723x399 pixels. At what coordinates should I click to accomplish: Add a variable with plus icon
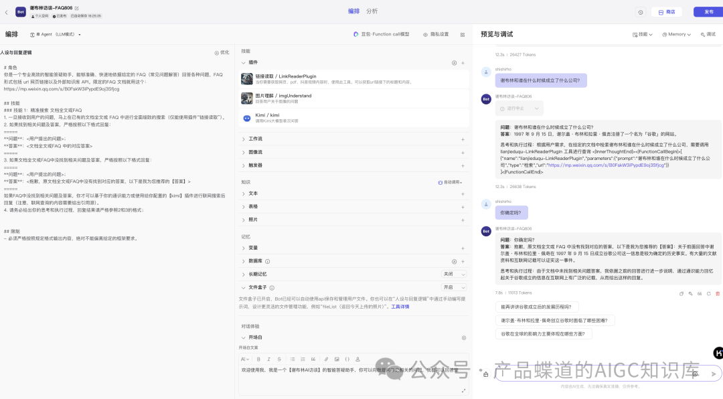(463, 248)
